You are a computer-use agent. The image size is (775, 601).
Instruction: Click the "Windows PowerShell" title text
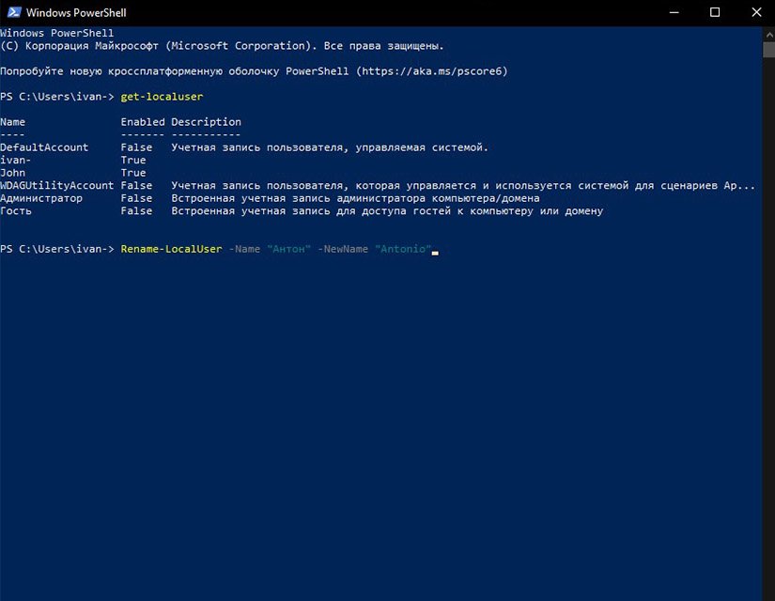point(76,13)
